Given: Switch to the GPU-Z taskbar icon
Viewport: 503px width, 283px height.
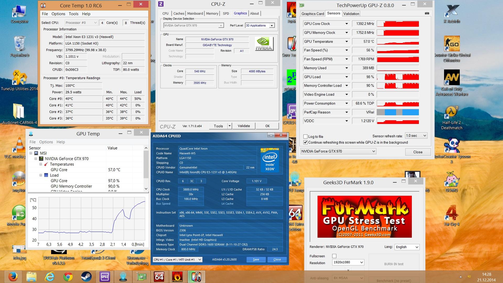Looking at the screenshot, I should coord(141,277).
